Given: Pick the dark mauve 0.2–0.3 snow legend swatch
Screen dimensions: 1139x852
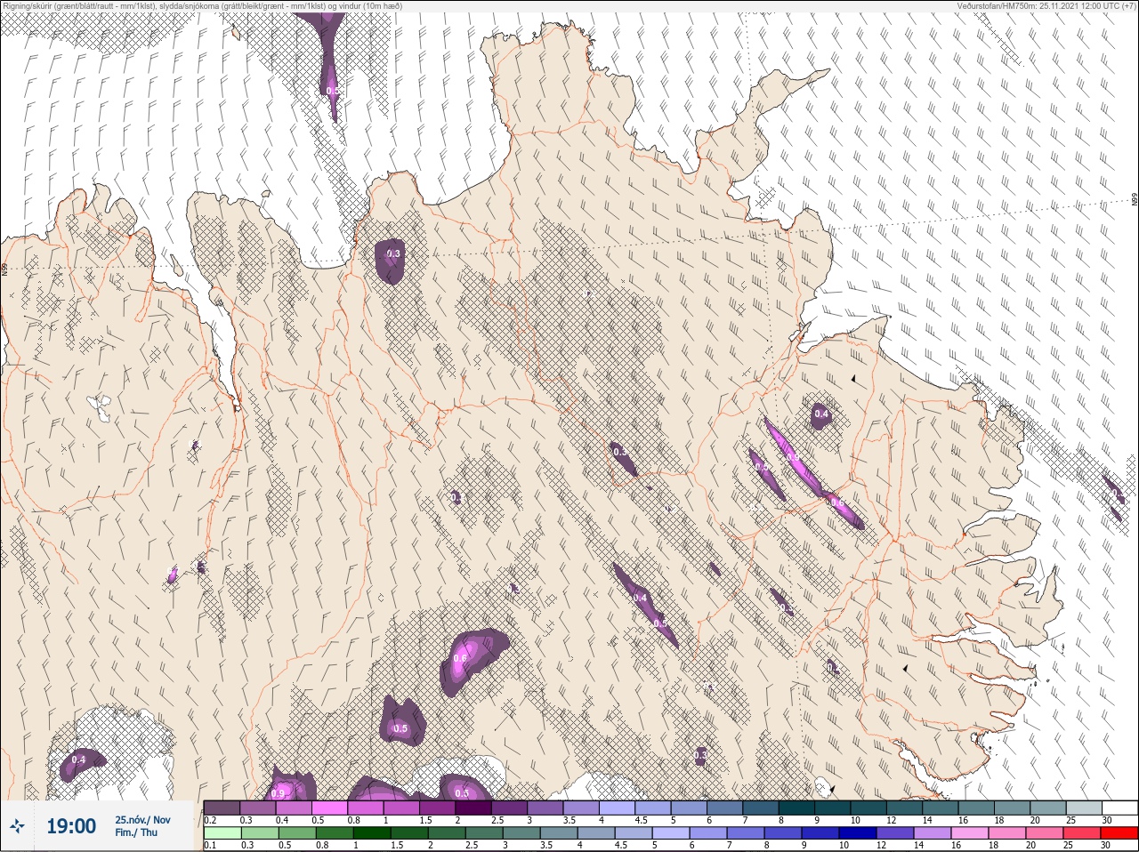Looking at the screenshot, I should click(222, 808).
